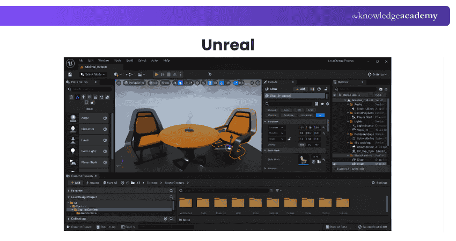This screenshot has height=241, width=456.
Task: Open the toolbar Settings dropdown
Action: 377,74
